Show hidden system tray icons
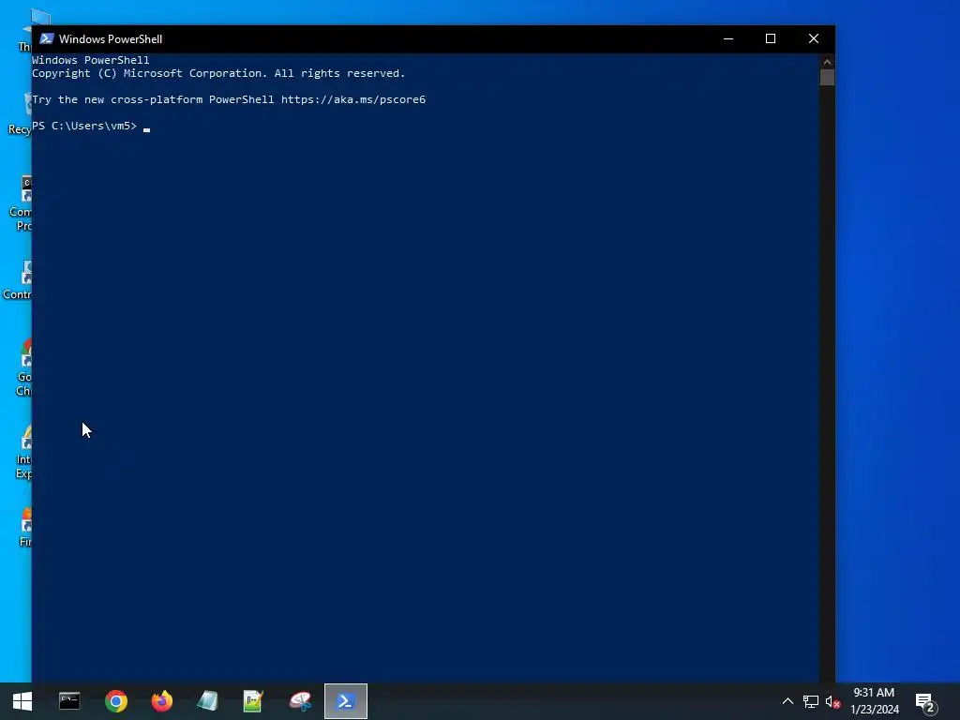Screen dimensions: 960x720 point(787,701)
